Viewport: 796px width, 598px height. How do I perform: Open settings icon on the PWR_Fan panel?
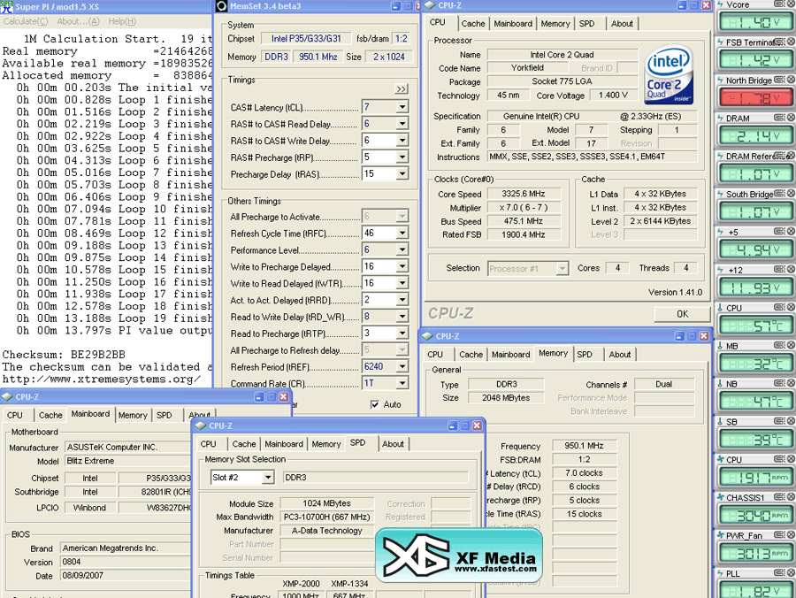pos(779,535)
